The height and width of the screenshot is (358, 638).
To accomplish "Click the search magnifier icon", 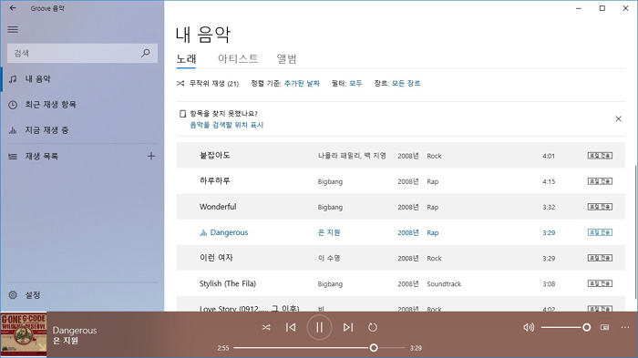I will [x=145, y=53].
